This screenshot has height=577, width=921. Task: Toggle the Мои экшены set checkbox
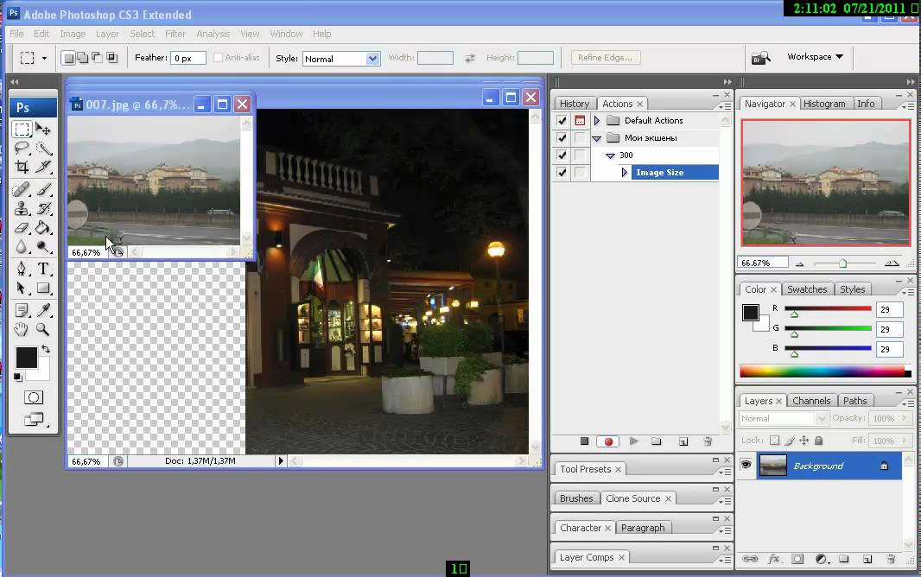tap(562, 138)
